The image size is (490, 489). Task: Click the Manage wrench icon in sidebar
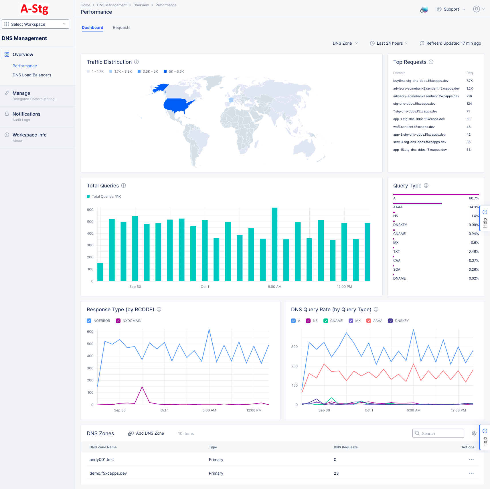pyautogui.click(x=6, y=93)
